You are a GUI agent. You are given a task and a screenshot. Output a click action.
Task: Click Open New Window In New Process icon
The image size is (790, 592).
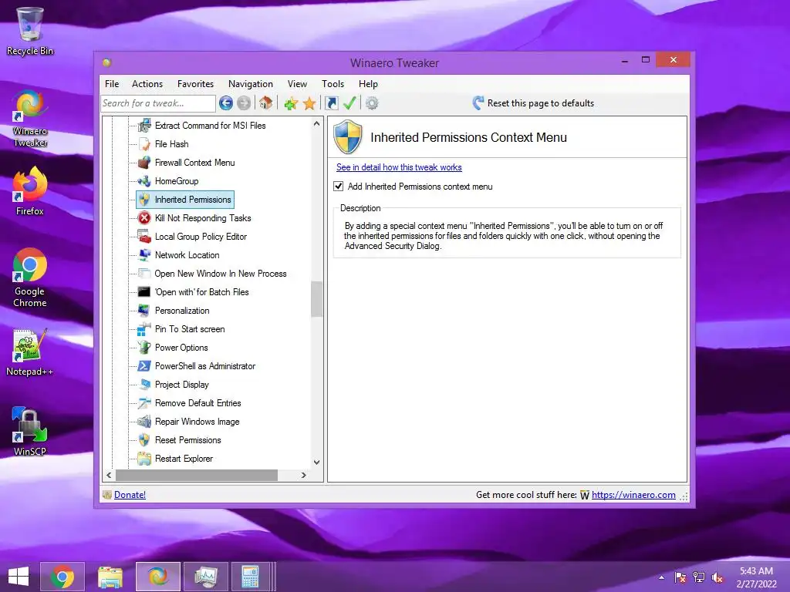click(144, 274)
